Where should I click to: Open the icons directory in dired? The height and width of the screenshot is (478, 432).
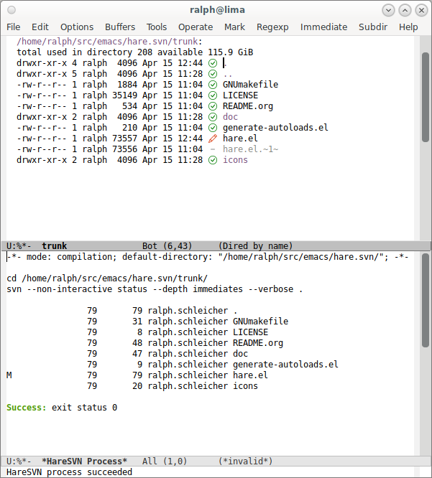(x=235, y=160)
